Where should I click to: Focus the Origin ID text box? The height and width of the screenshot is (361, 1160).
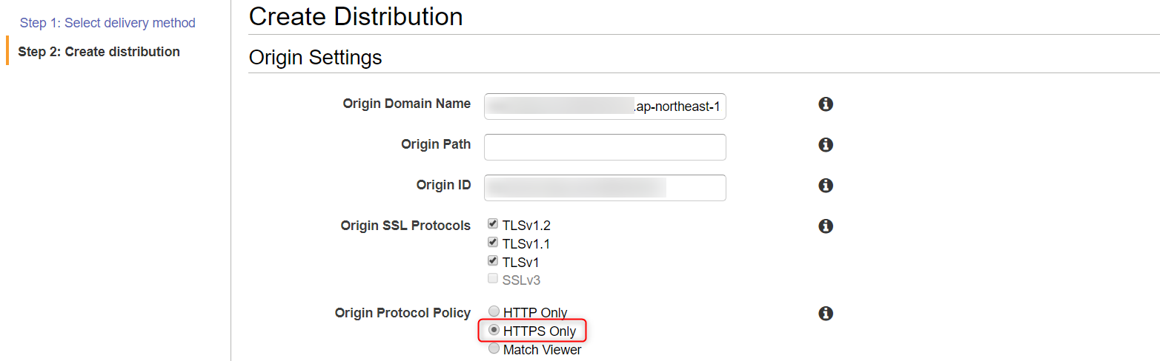tap(605, 188)
